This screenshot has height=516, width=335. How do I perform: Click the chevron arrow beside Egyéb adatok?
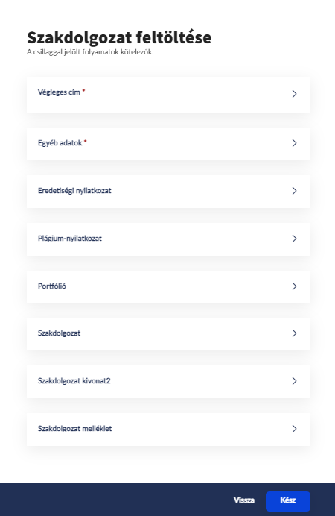(x=294, y=143)
